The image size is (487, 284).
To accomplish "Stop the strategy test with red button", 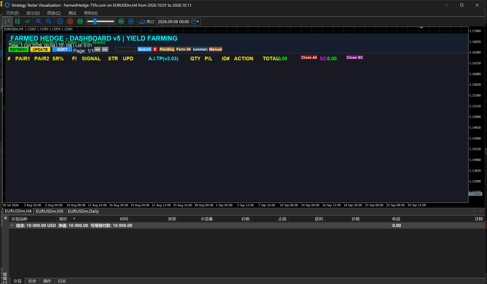I will (x=70, y=21).
